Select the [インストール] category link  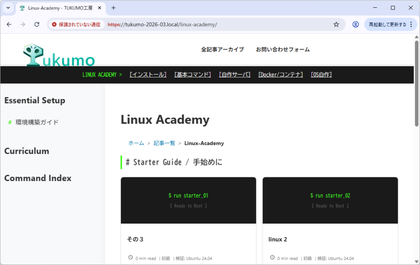[148, 75]
